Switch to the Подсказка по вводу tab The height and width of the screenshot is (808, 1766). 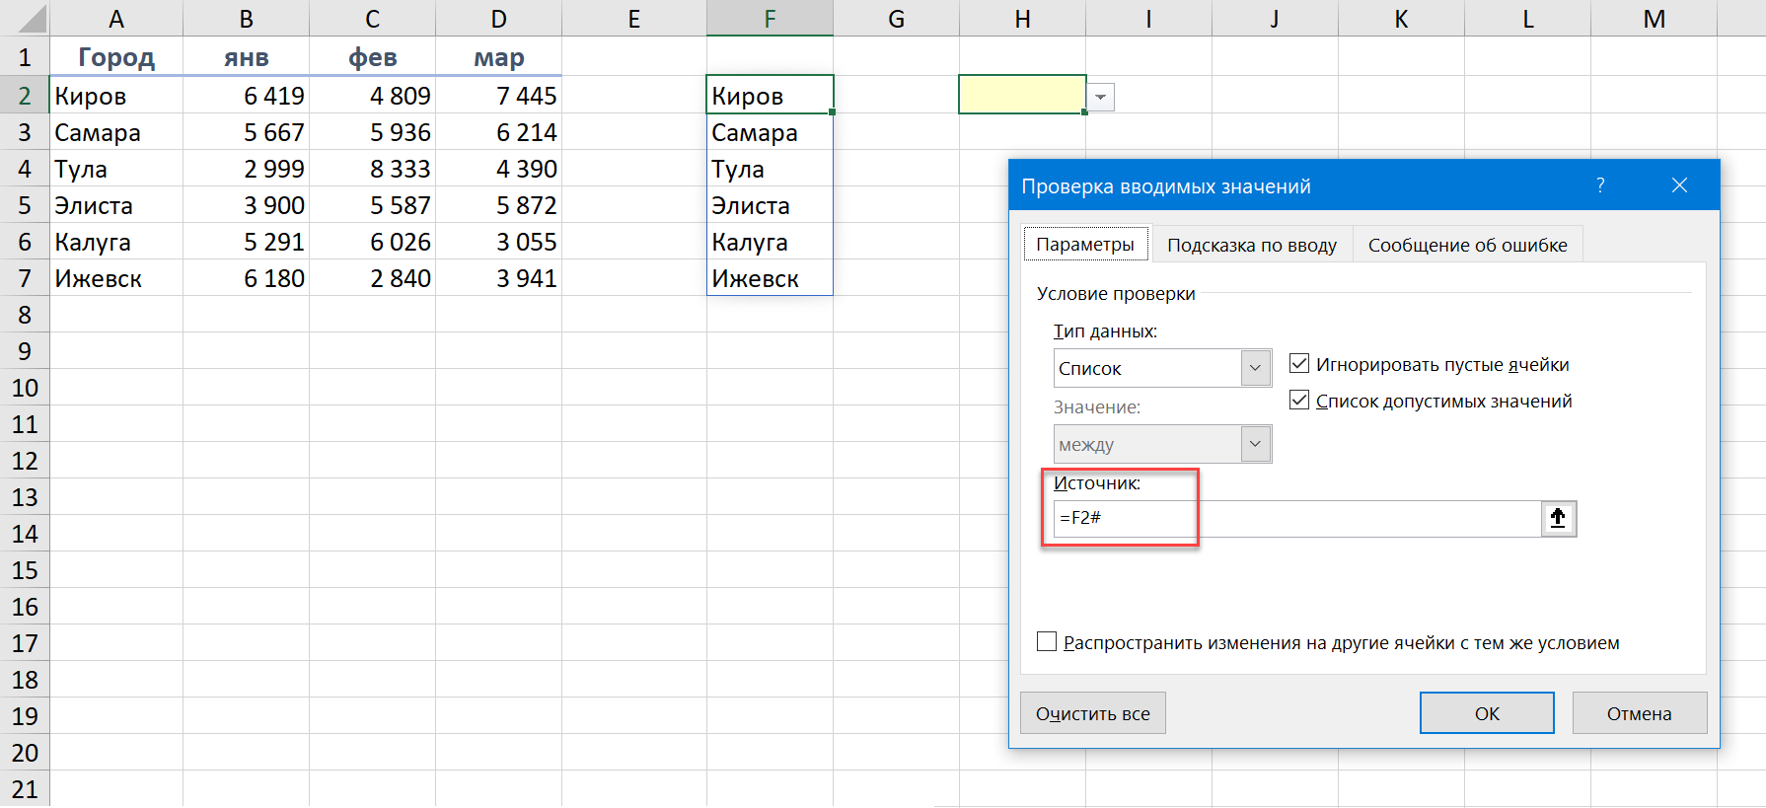point(1252,245)
